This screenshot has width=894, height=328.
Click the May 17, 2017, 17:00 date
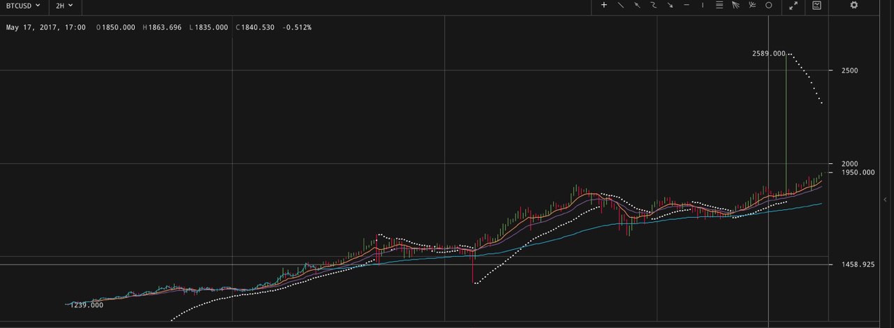click(46, 27)
